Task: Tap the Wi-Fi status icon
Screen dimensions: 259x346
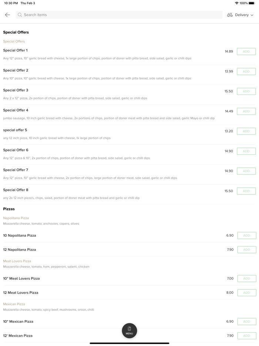Action: [236, 3]
